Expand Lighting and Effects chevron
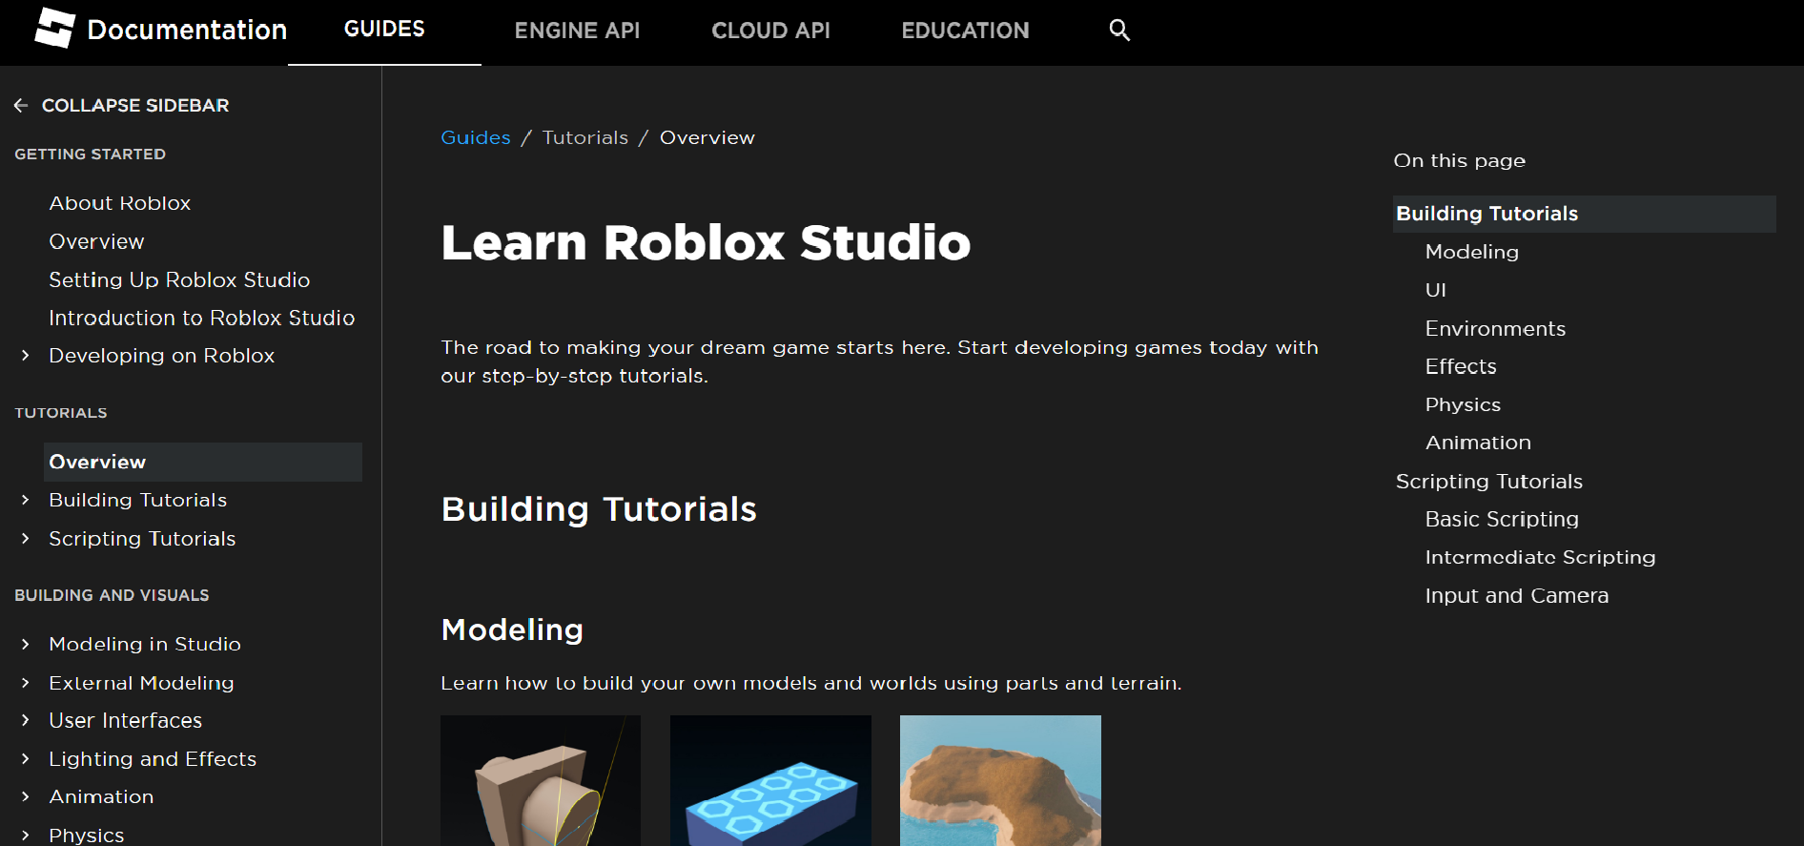 click(26, 759)
